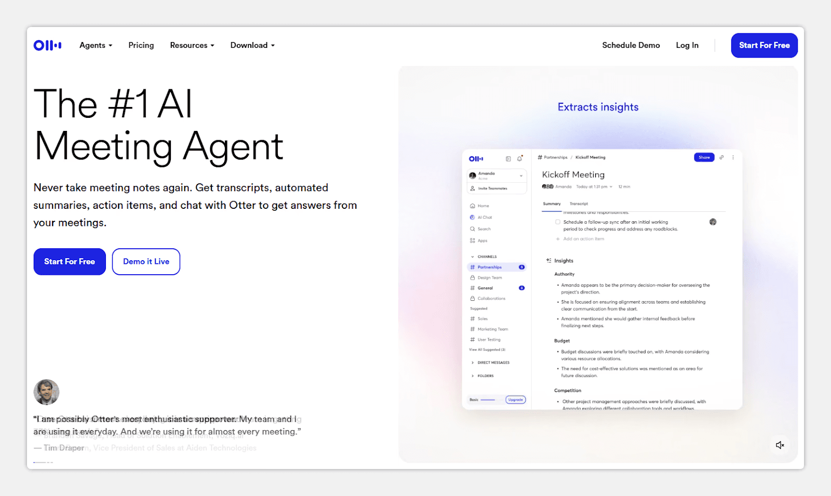Open the Pricing page
The width and height of the screenshot is (831, 496).
click(141, 45)
